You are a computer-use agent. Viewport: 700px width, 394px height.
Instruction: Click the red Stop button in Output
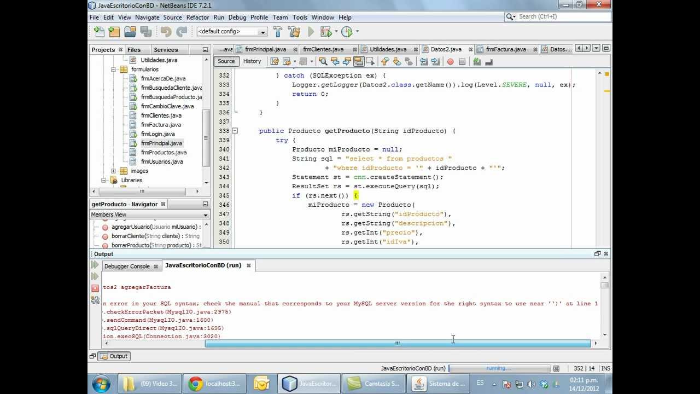(x=95, y=288)
